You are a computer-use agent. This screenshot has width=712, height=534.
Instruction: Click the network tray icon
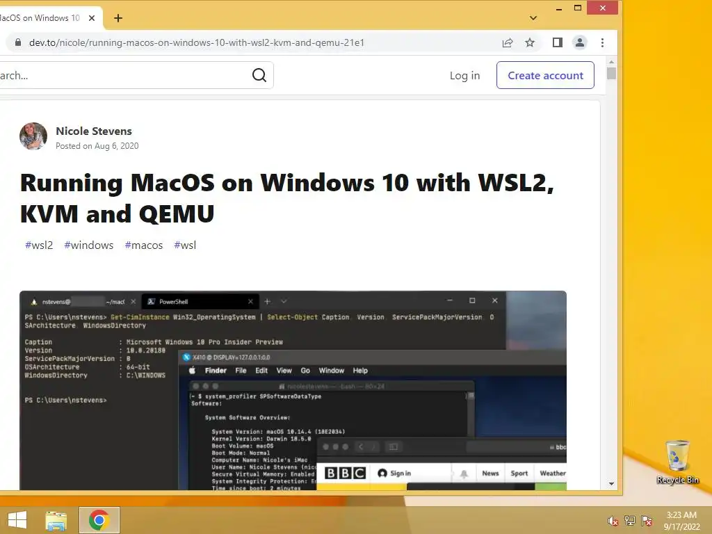(x=630, y=521)
